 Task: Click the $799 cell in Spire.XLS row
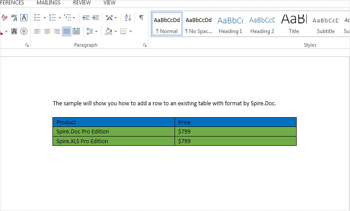coord(235,141)
